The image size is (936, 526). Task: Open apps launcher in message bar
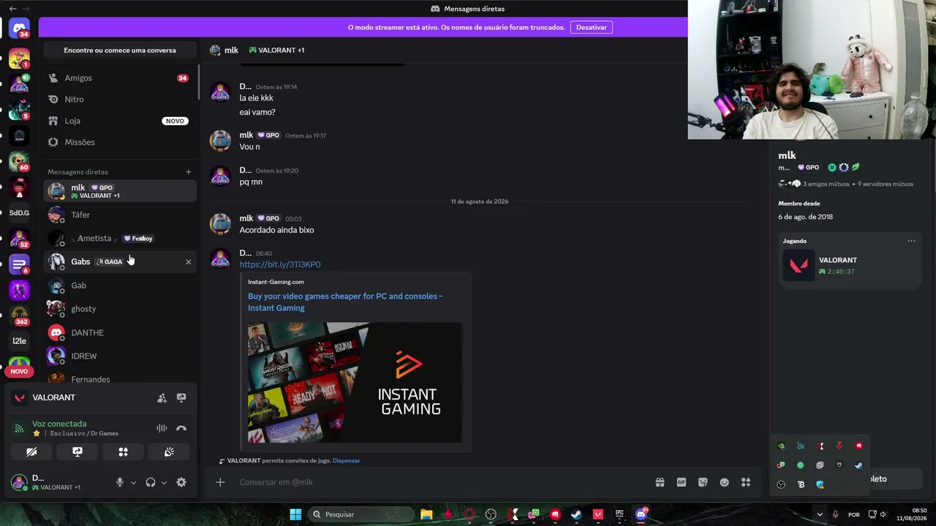[x=746, y=482]
